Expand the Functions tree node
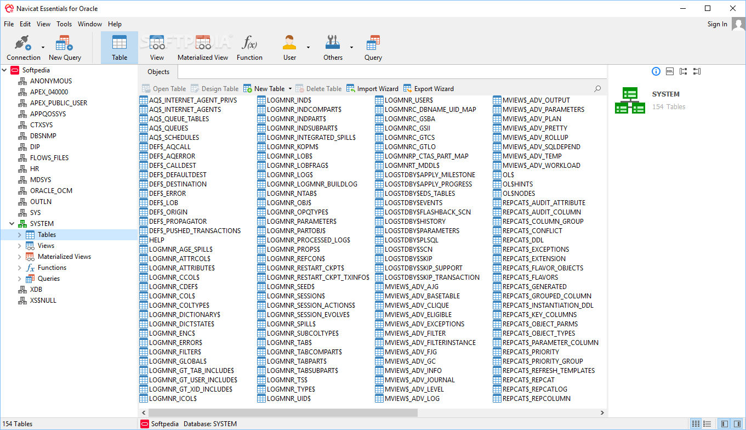This screenshot has width=746, height=430. click(20, 268)
